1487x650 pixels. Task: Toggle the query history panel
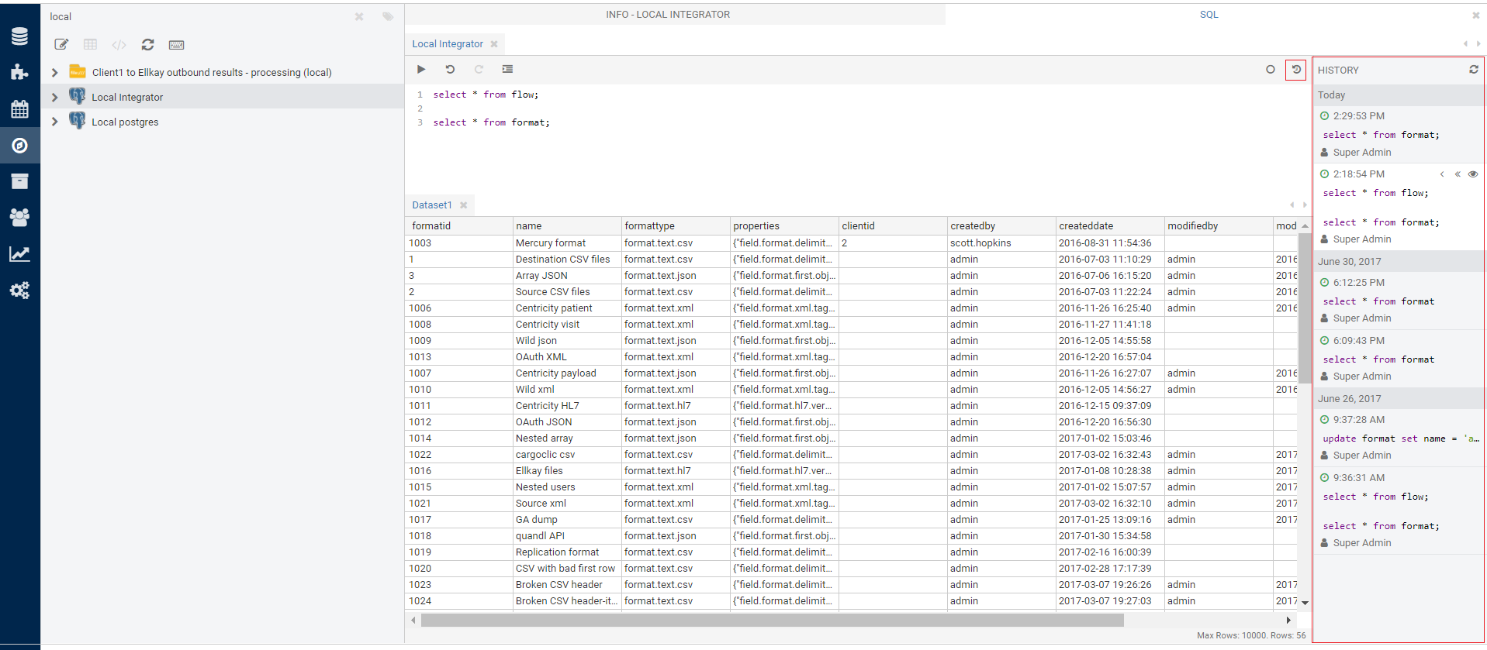(1296, 70)
